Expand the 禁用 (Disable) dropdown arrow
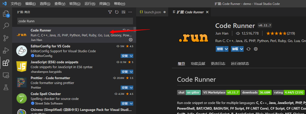Screen dimensions: 306x114 click(x=226, y=49)
